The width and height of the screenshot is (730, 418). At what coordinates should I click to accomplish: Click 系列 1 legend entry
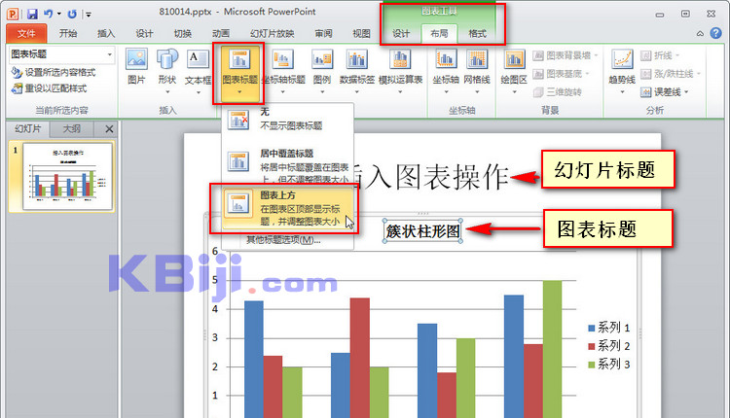(x=609, y=328)
